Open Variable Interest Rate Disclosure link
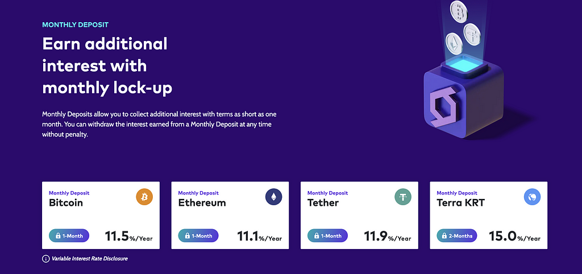The height and width of the screenshot is (274, 582). tap(89, 259)
